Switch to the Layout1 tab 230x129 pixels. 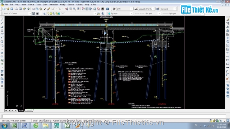click(29, 110)
